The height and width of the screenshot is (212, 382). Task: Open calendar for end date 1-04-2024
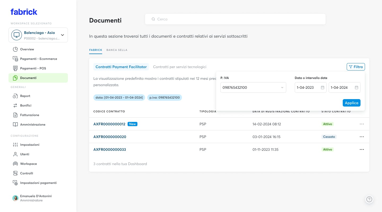pos(357,87)
